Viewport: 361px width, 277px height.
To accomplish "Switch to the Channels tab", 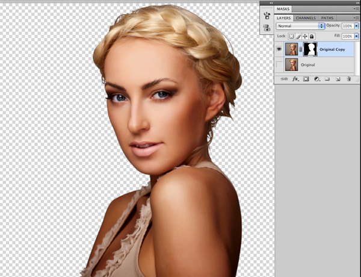I will (x=306, y=17).
